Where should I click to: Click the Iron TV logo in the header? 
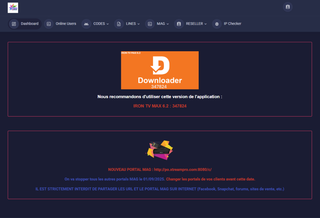click(13, 8)
